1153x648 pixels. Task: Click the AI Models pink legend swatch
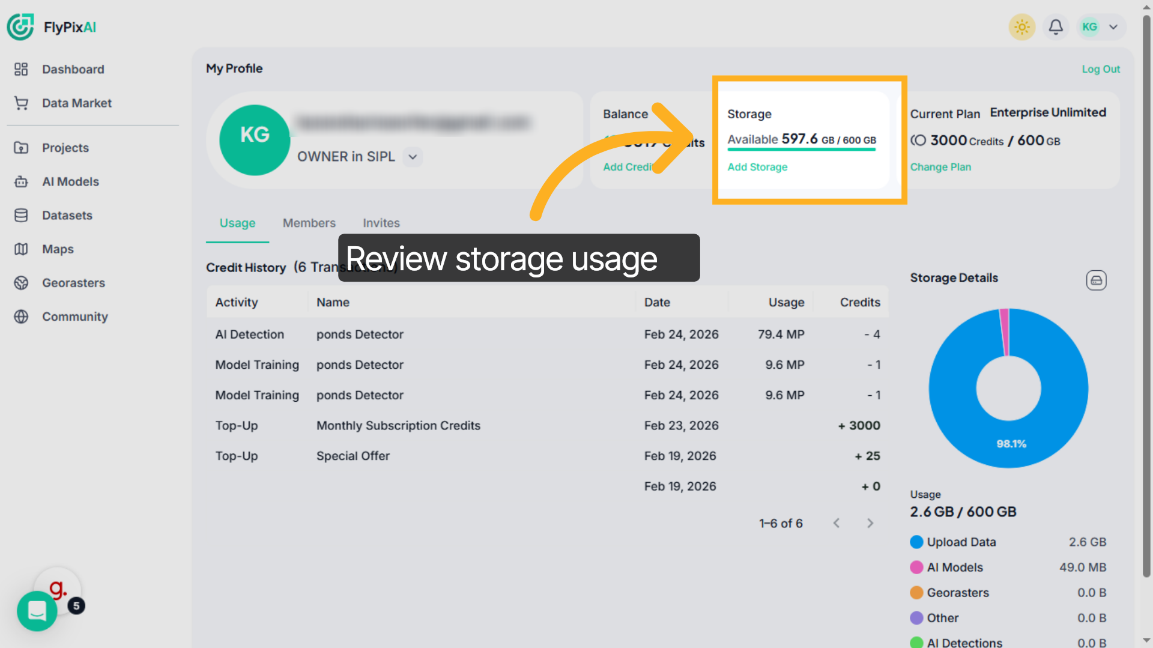click(x=916, y=568)
